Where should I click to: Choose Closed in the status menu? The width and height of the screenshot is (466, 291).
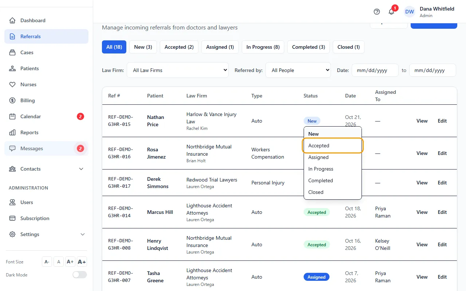pos(333,192)
